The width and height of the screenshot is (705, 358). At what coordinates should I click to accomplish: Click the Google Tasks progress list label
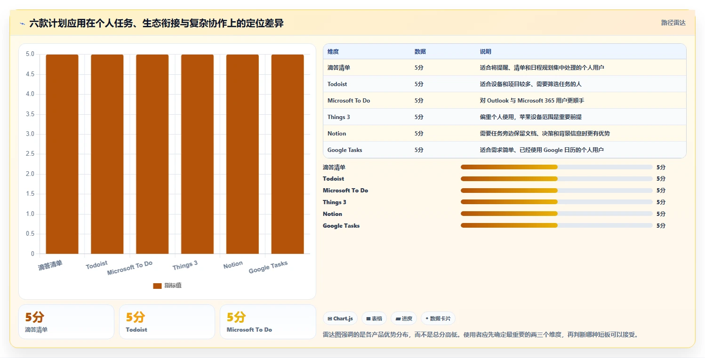(341, 226)
